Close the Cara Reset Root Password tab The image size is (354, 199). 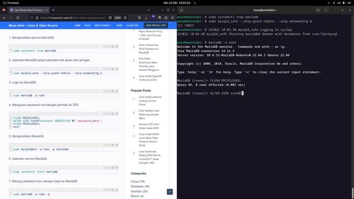[46, 10]
